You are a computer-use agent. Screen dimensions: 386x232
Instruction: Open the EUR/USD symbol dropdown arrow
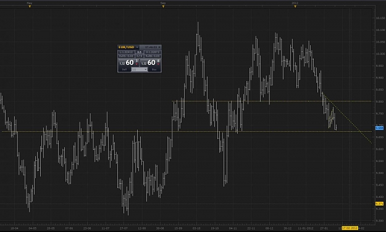click(137, 47)
